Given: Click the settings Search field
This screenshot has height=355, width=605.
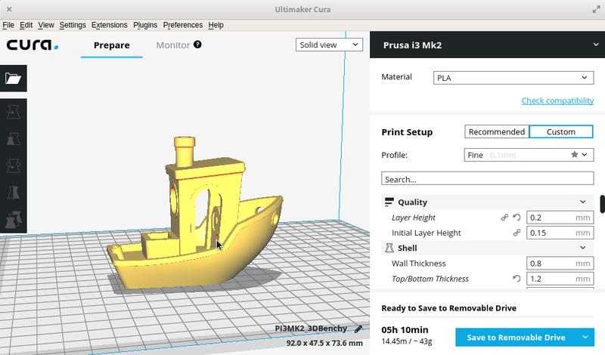Looking at the screenshot, I should point(486,180).
